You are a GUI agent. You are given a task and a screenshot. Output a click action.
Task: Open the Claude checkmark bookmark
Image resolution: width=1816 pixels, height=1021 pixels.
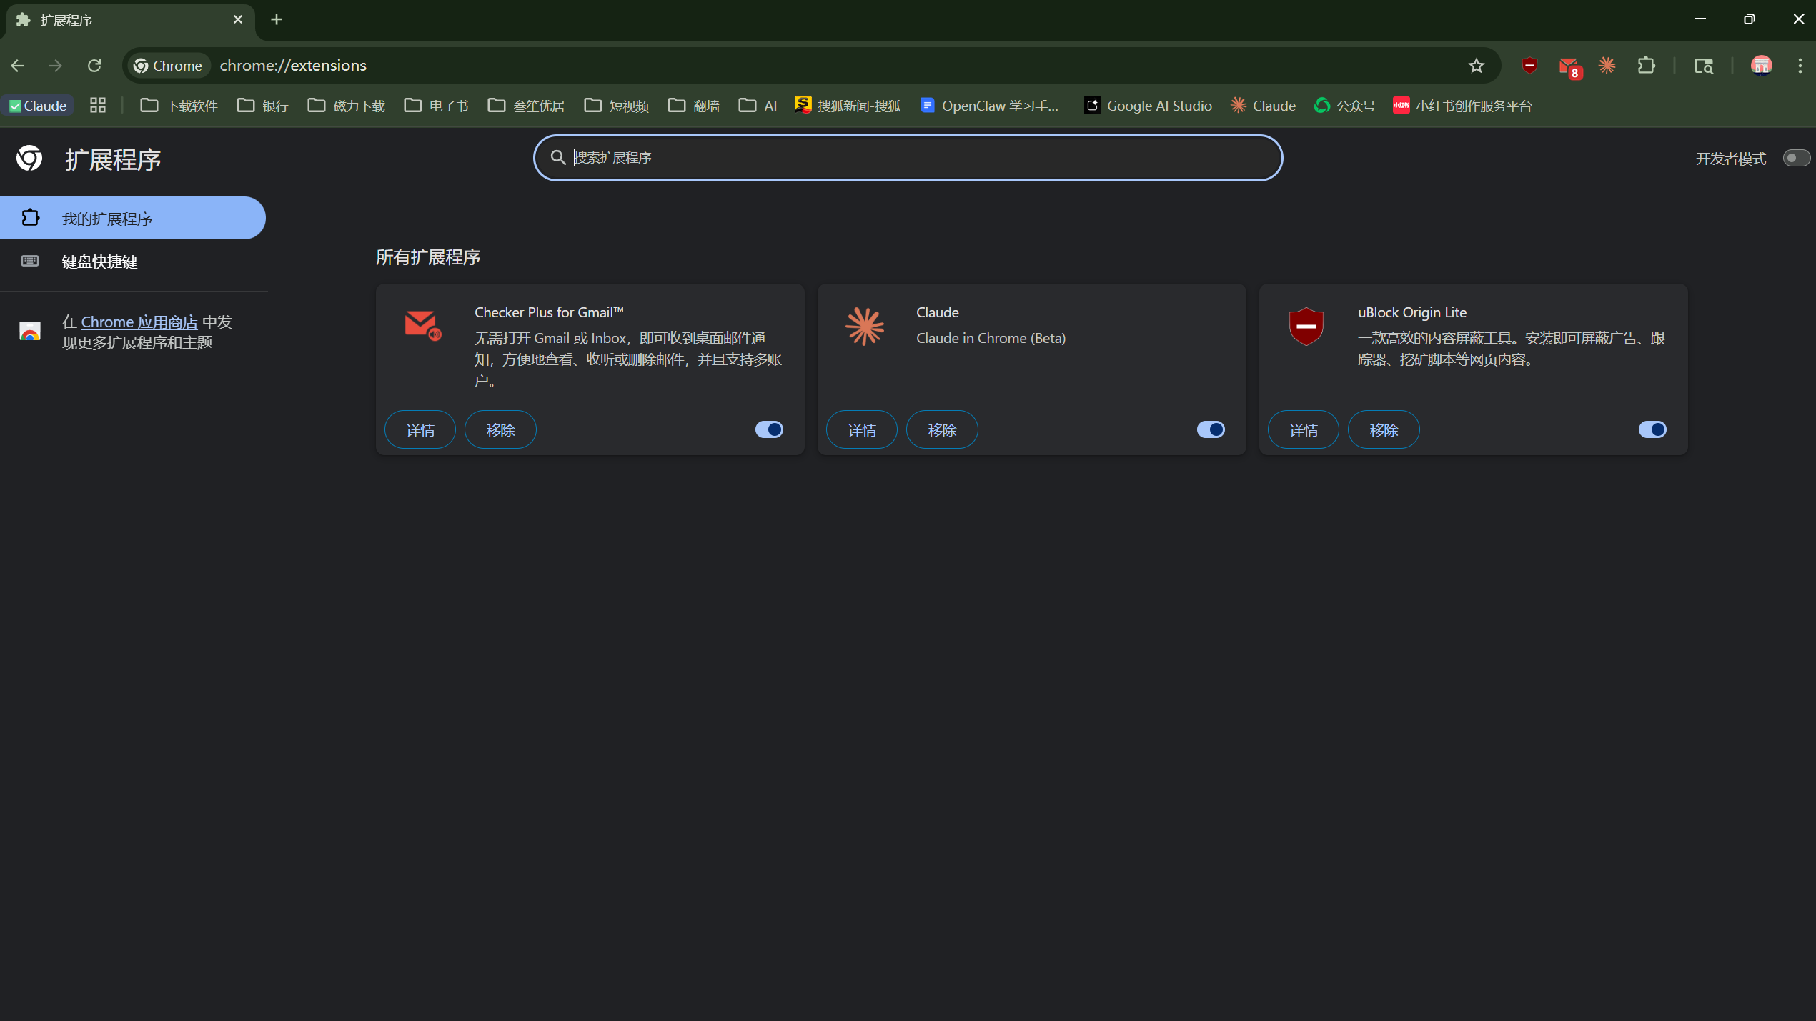point(38,106)
